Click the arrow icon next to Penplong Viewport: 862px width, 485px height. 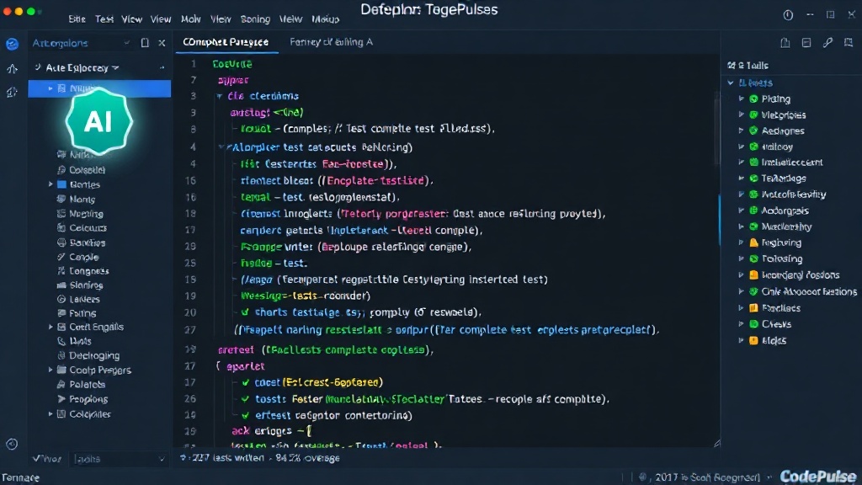coord(61,399)
